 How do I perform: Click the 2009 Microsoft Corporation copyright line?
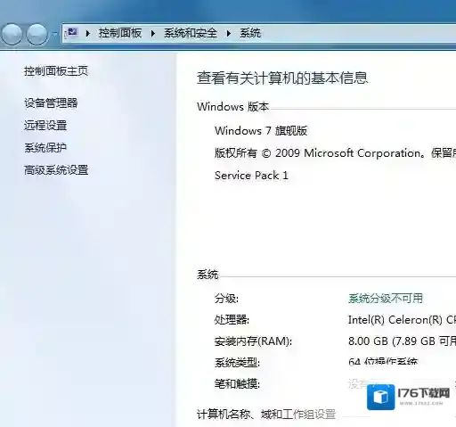click(335, 153)
